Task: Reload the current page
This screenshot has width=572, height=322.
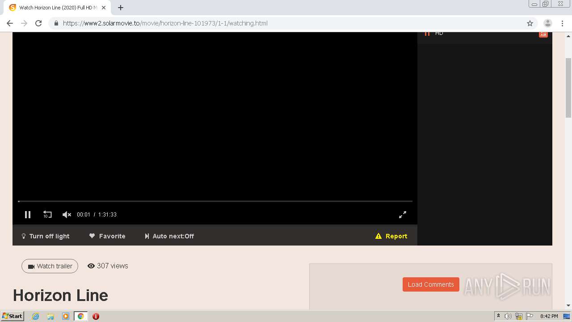Action: tap(38, 23)
